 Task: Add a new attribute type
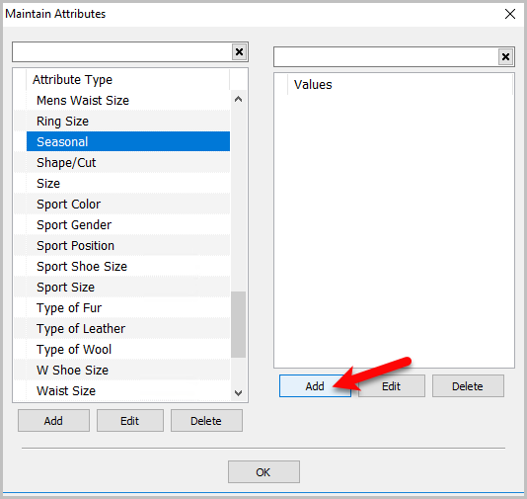pos(53,421)
